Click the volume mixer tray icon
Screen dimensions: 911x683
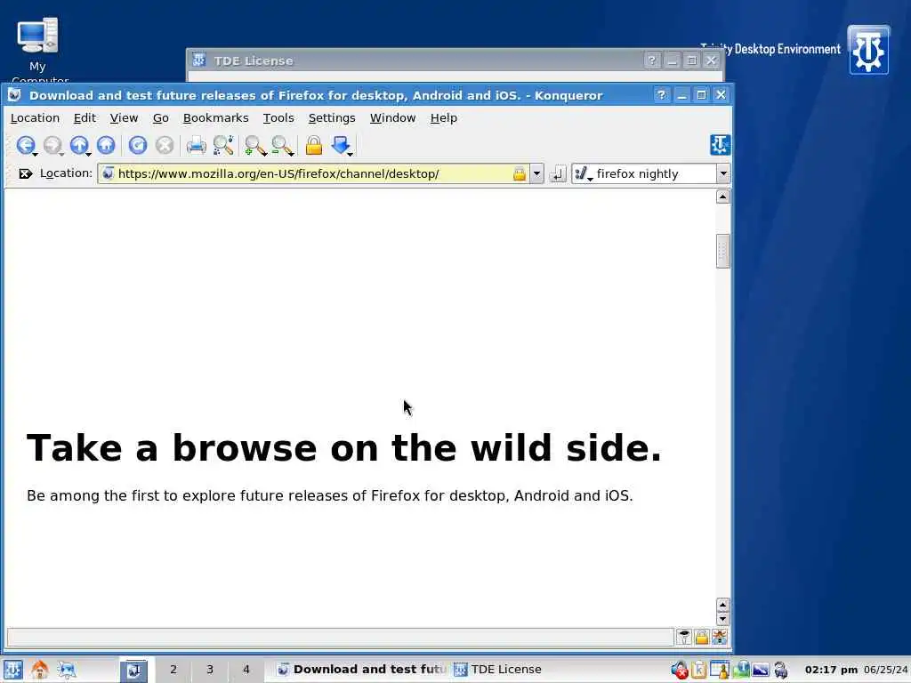[x=679, y=670]
